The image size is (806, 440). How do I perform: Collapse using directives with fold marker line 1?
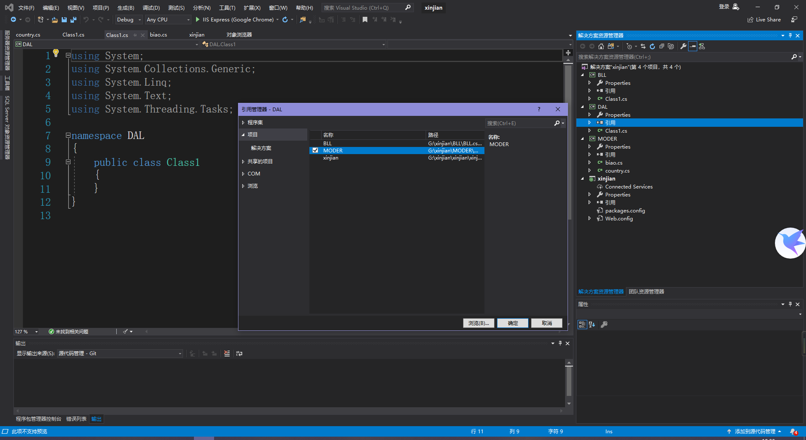[x=68, y=55]
